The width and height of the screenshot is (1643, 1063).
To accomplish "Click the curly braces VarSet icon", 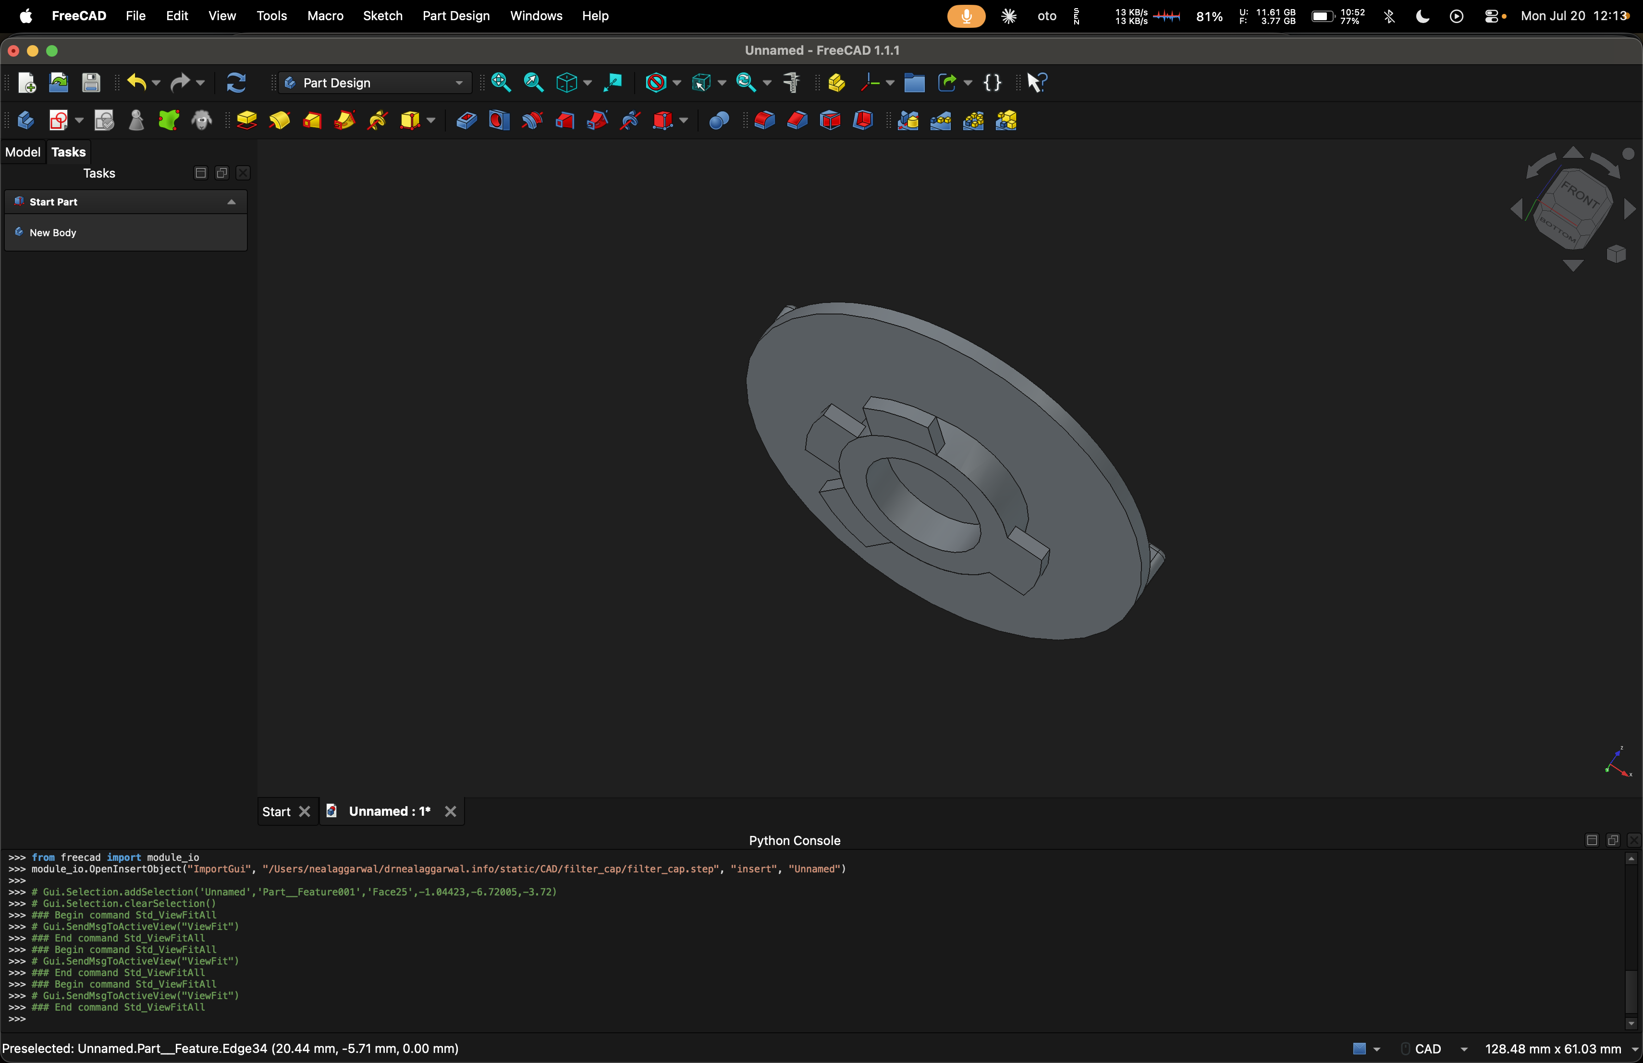I will point(992,83).
